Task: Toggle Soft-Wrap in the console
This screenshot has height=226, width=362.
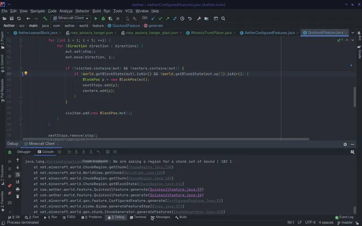Action: tap(18, 175)
